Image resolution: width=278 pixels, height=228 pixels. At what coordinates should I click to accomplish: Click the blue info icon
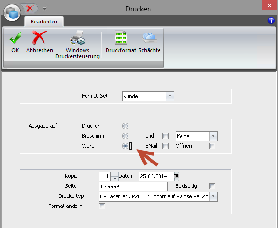[271, 21]
